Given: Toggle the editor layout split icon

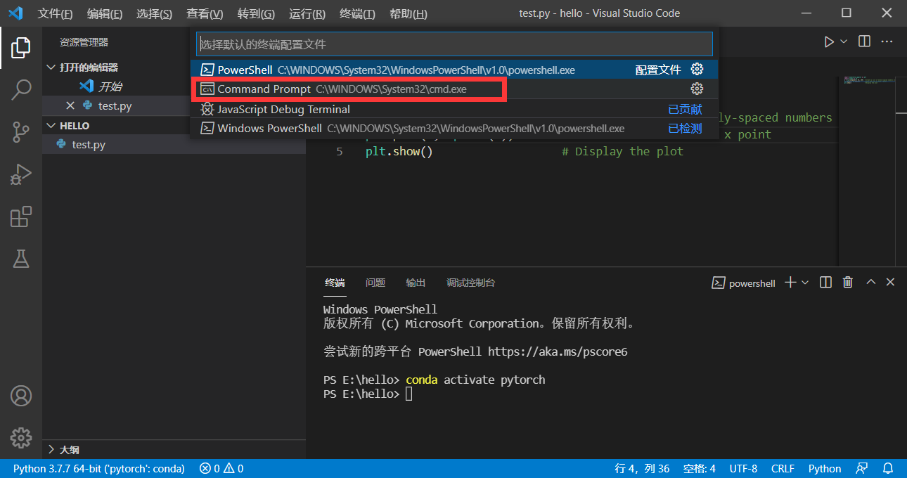Looking at the screenshot, I should click(863, 41).
